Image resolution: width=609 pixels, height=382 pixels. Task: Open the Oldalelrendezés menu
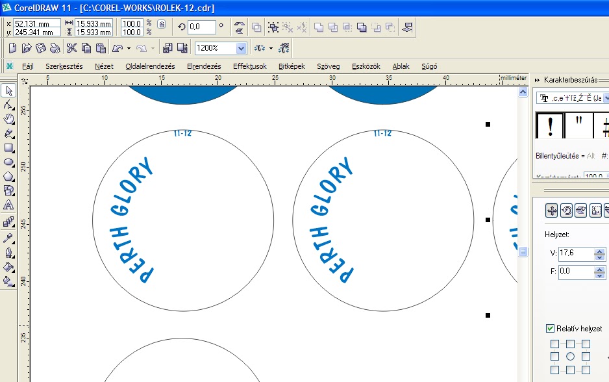point(151,66)
